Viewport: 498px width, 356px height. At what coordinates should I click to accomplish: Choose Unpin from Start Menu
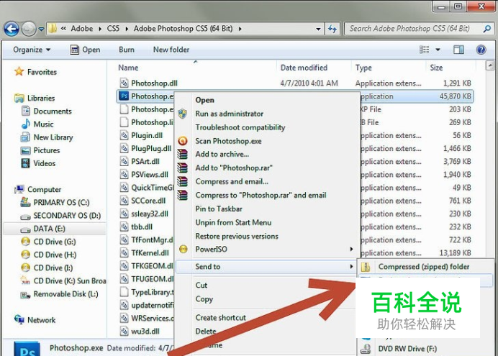point(233,223)
